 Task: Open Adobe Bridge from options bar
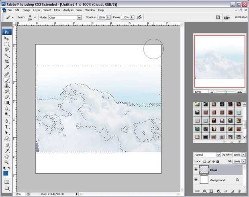(227, 17)
